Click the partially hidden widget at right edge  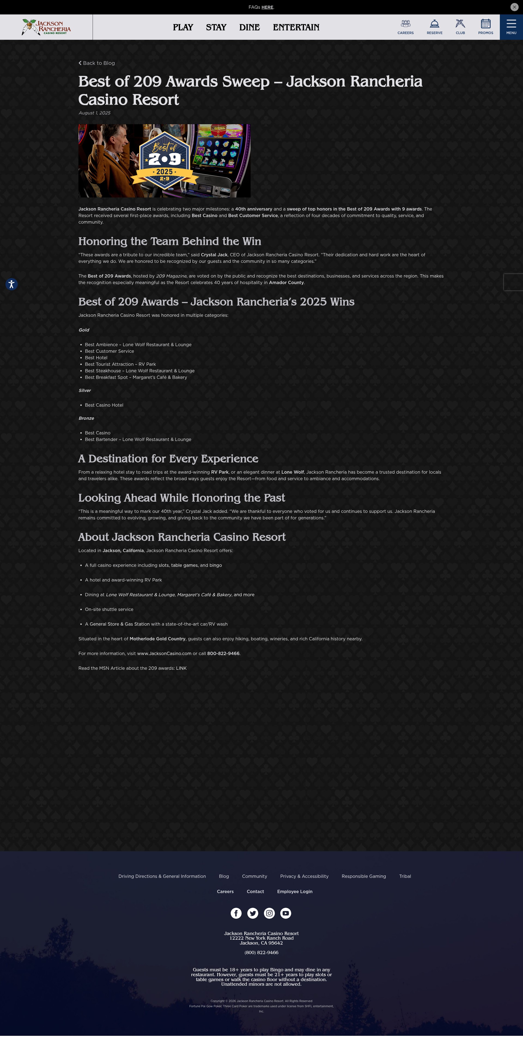[513, 282]
